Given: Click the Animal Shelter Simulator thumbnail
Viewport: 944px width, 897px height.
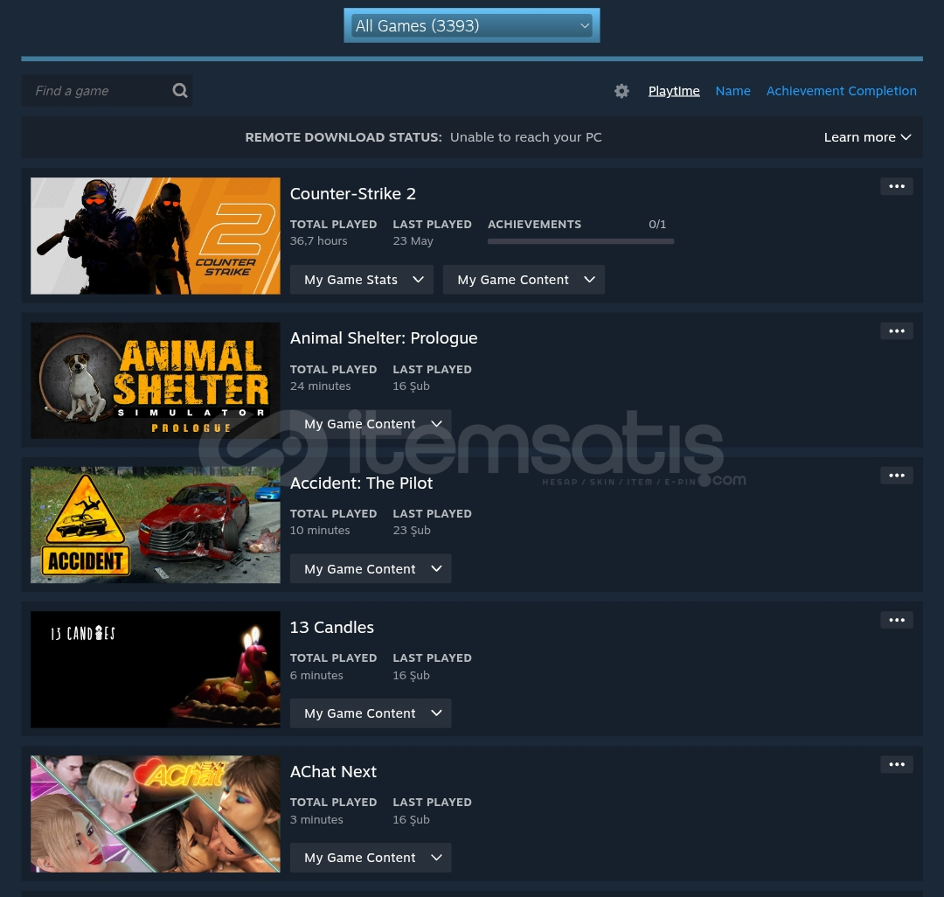Looking at the screenshot, I should coord(156,380).
